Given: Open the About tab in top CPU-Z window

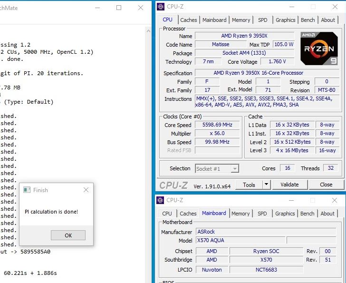Looking at the screenshot, I should [x=328, y=20].
